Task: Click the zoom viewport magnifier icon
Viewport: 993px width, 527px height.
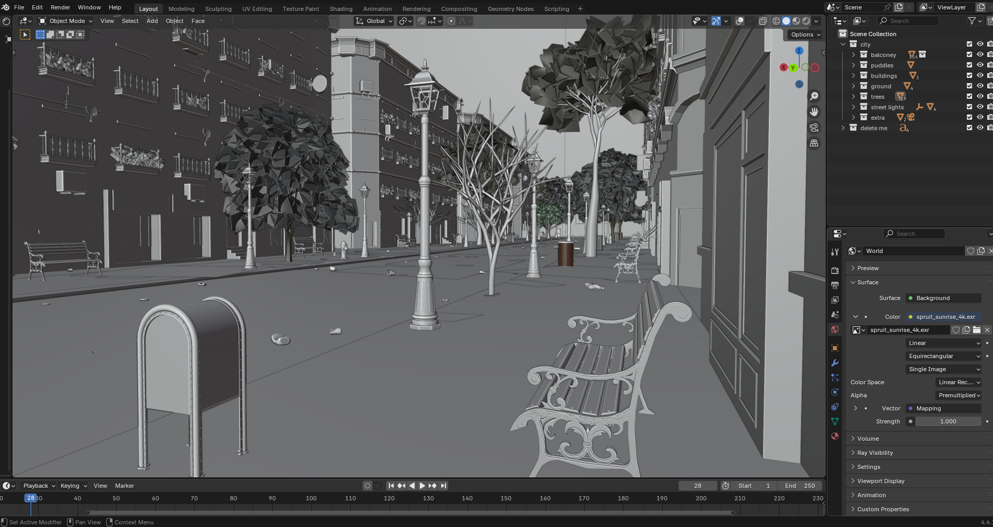Action: 814,96
